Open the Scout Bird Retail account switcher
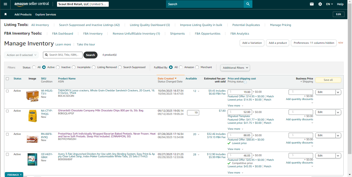 (x=83, y=4)
